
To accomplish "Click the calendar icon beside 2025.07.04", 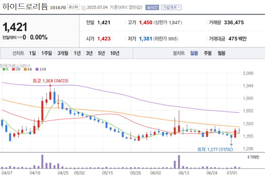I will [x=83, y=8].
